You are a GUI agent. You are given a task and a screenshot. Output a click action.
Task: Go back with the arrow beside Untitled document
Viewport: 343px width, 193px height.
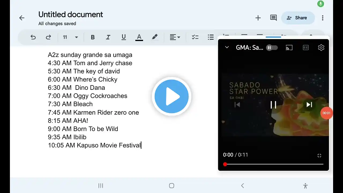point(22,18)
